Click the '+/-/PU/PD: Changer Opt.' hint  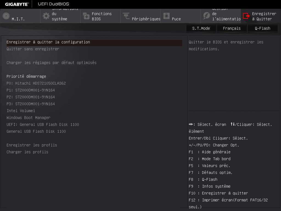tap(214, 145)
